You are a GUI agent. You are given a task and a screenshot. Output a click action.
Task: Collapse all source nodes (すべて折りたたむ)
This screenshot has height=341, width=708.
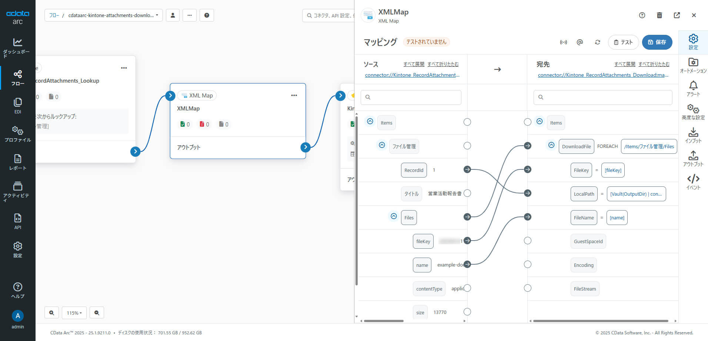click(443, 64)
